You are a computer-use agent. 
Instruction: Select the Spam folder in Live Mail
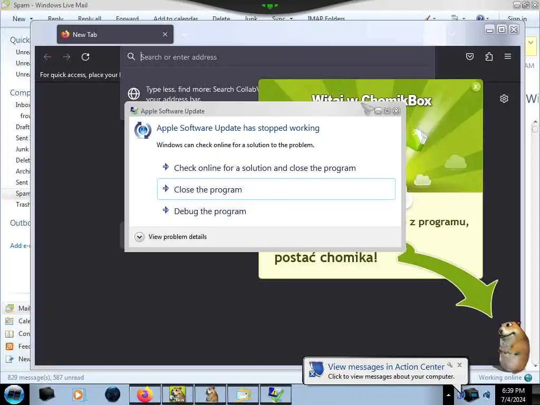tap(23, 194)
